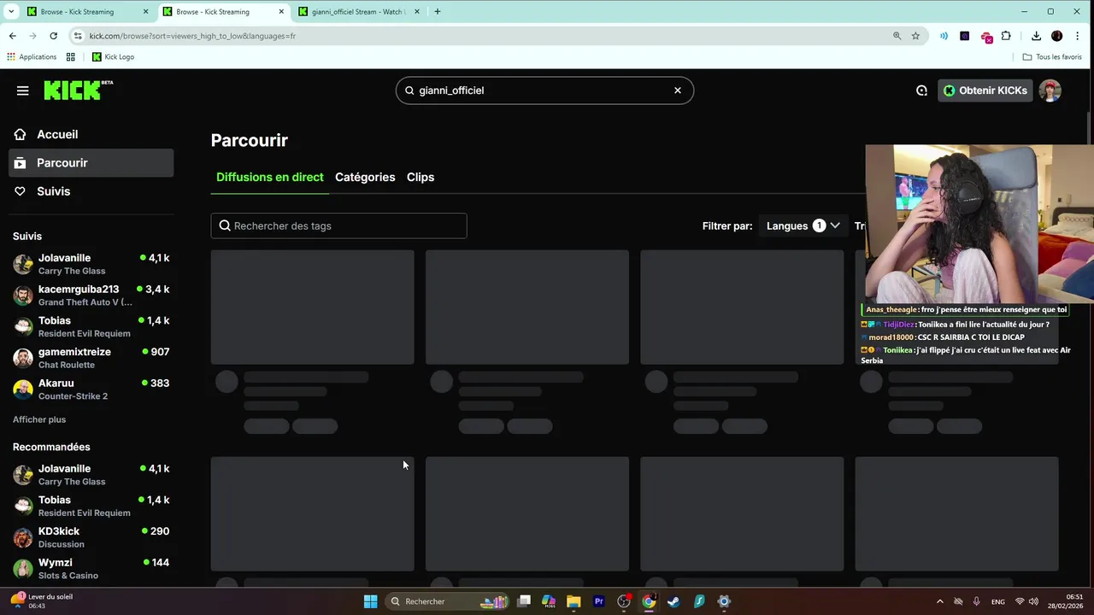Open Task View in taskbar

click(x=524, y=601)
